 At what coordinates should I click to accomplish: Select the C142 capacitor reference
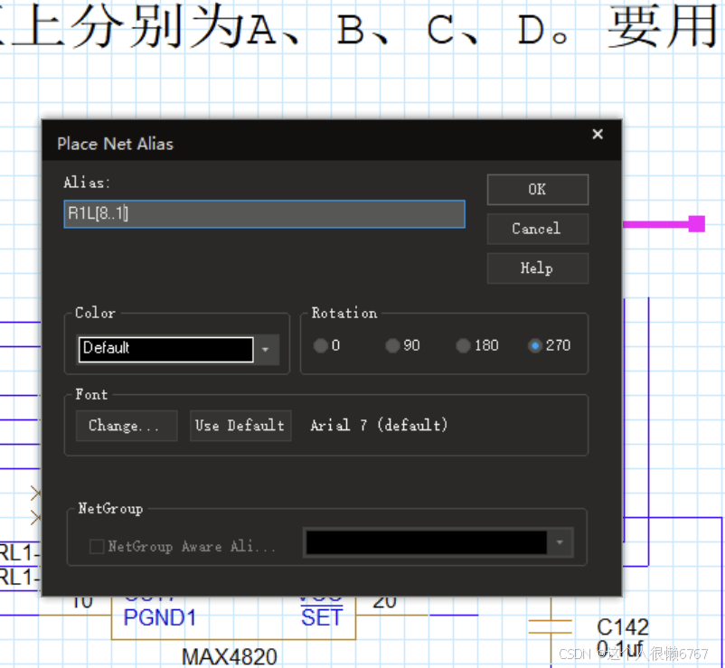pyautogui.click(x=622, y=627)
